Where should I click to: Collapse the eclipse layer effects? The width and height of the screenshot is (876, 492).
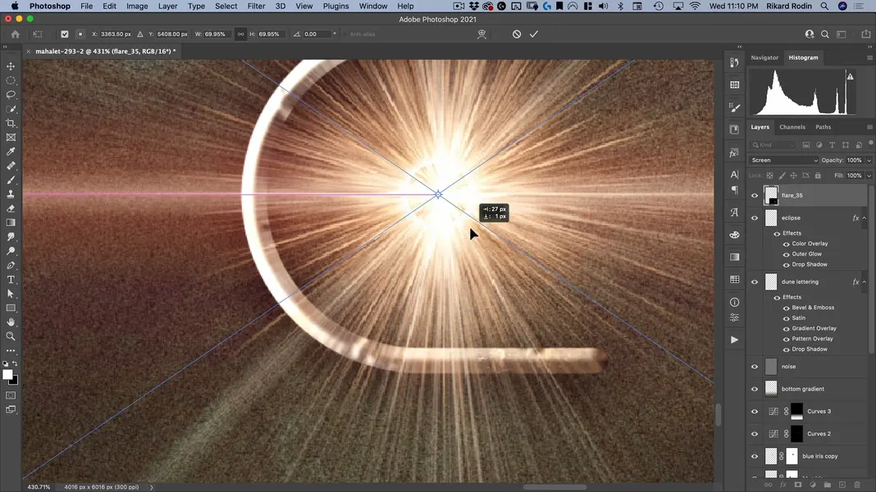(x=865, y=218)
